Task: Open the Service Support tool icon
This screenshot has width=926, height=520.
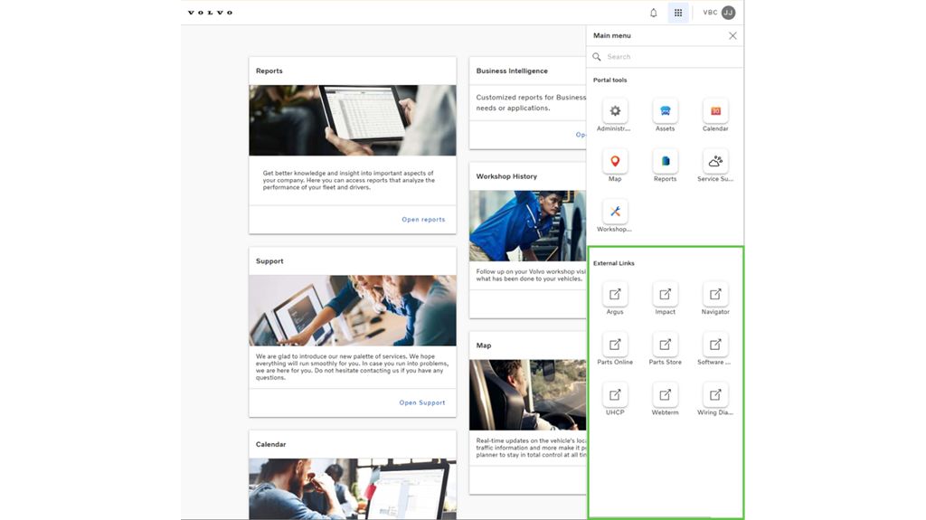Action: click(715, 162)
